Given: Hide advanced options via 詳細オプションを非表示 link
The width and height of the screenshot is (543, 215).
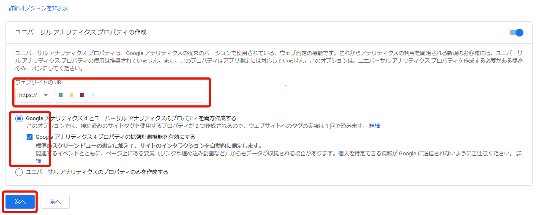Looking at the screenshot, I should coord(38,8).
